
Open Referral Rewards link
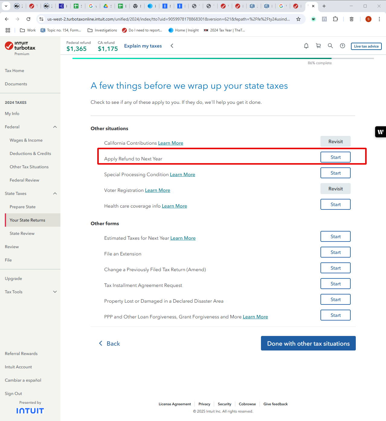pyautogui.click(x=21, y=354)
